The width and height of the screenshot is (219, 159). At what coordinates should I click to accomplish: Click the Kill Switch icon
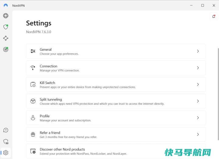tap(33, 84)
